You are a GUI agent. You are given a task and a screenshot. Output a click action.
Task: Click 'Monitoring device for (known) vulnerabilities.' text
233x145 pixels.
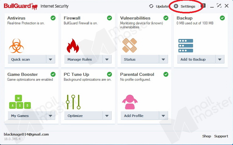142,25
